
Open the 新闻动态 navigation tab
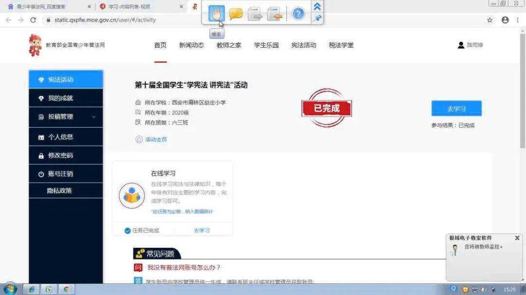(191, 45)
